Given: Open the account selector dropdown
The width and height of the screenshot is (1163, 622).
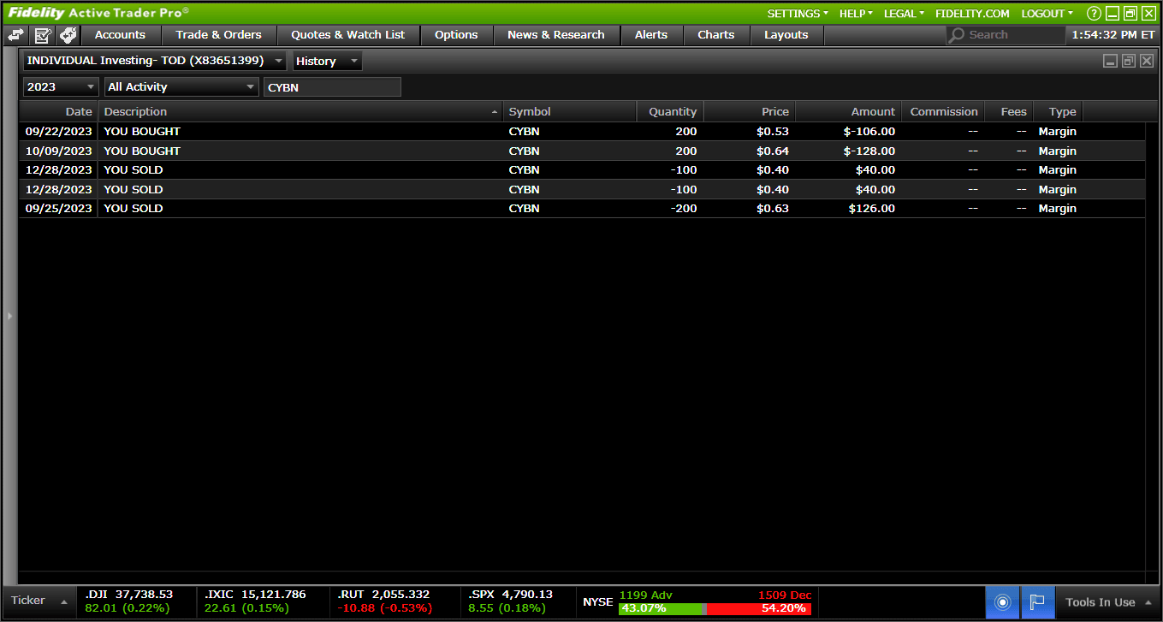Looking at the screenshot, I should click(x=156, y=61).
